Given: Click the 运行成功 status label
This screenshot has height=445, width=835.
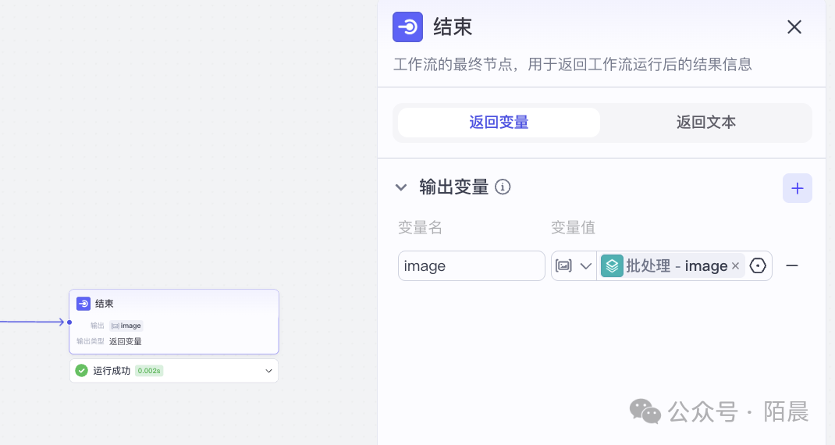Looking at the screenshot, I should coord(112,371).
